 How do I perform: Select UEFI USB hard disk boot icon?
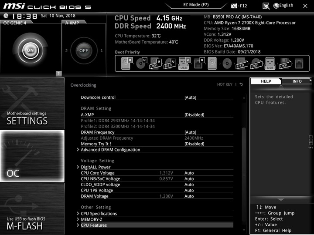(156, 64)
